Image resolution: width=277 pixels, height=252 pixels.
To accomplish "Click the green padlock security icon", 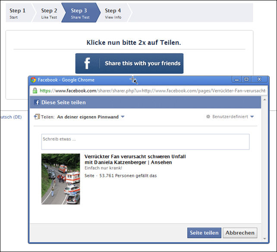I will (35, 90).
